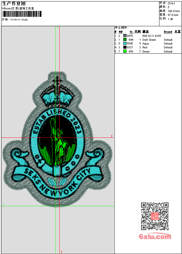Select the height value 106.9 mm
This screenshot has height=254, width=182.
(174, 11)
